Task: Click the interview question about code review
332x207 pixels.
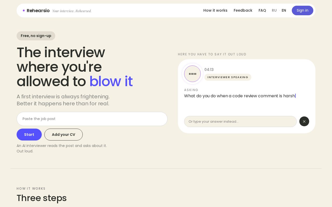Action: 239,96
